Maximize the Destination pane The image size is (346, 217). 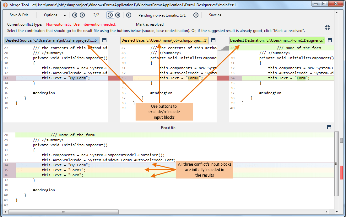coord(330,40)
